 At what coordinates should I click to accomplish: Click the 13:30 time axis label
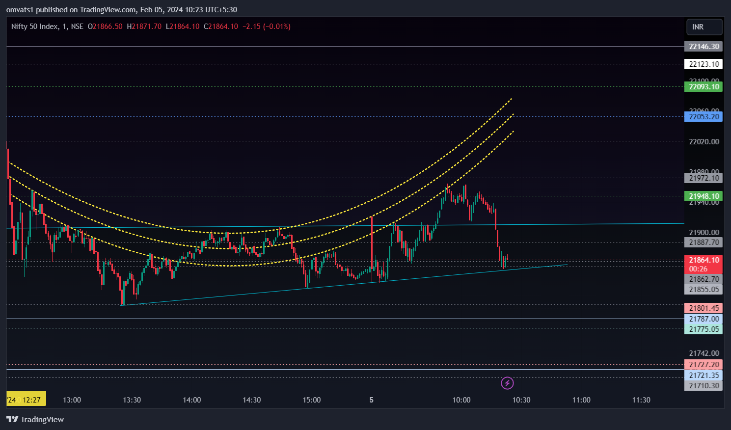pos(132,400)
